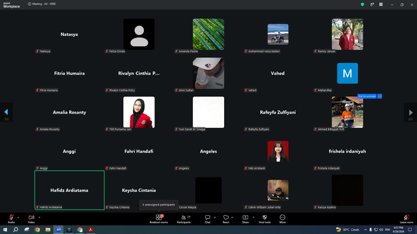This screenshot has height=234, width=417.
Task: Open the Windows notification center icon
Action: (410, 229)
